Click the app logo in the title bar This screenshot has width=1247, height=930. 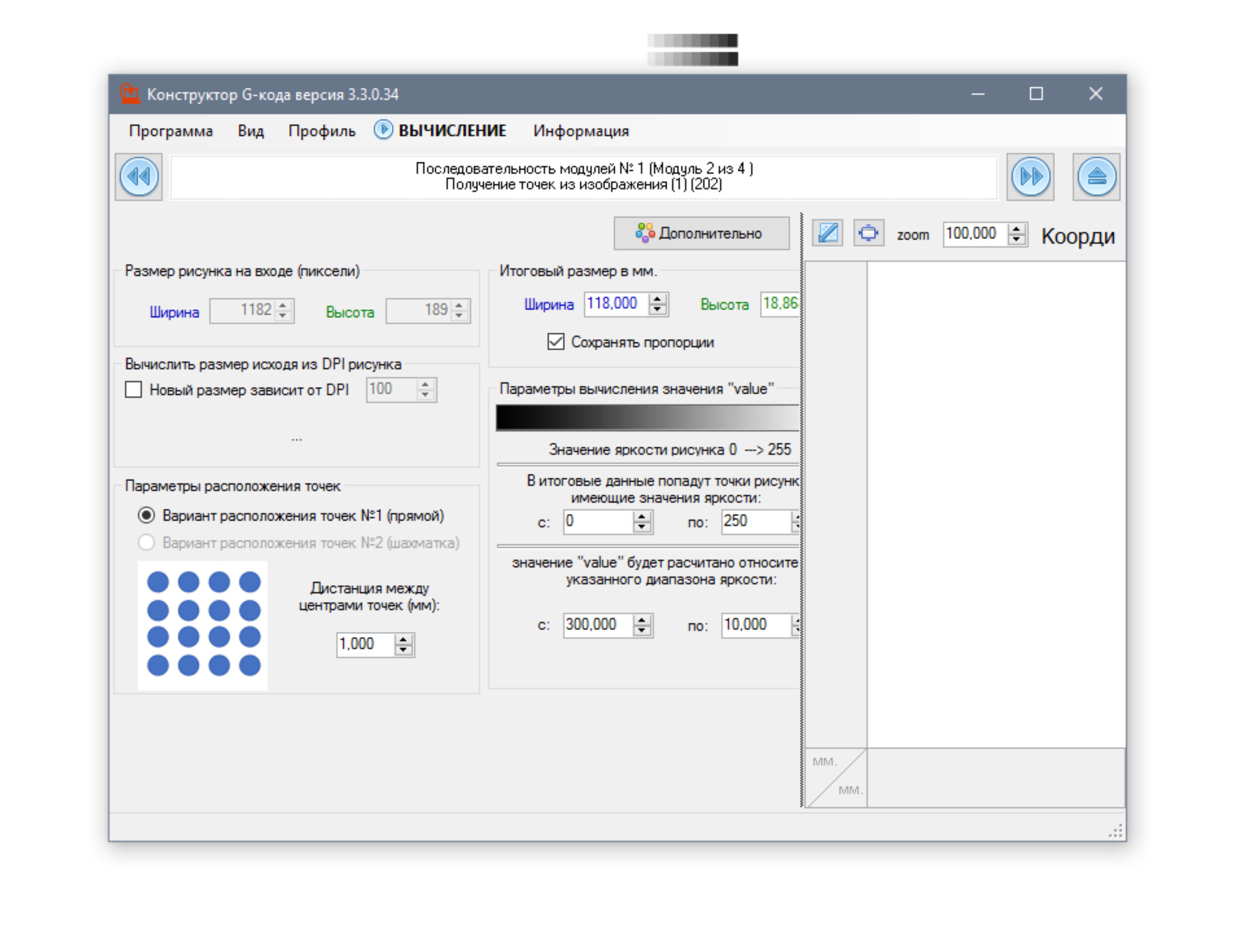coord(130,94)
